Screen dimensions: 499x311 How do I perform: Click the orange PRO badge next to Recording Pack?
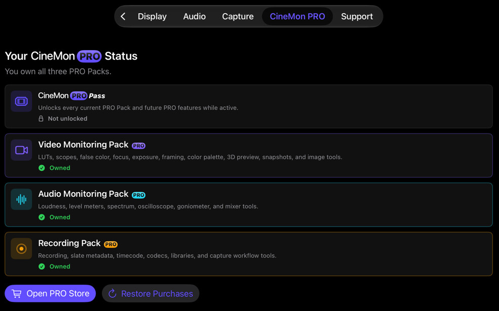[x=111, y=244]
